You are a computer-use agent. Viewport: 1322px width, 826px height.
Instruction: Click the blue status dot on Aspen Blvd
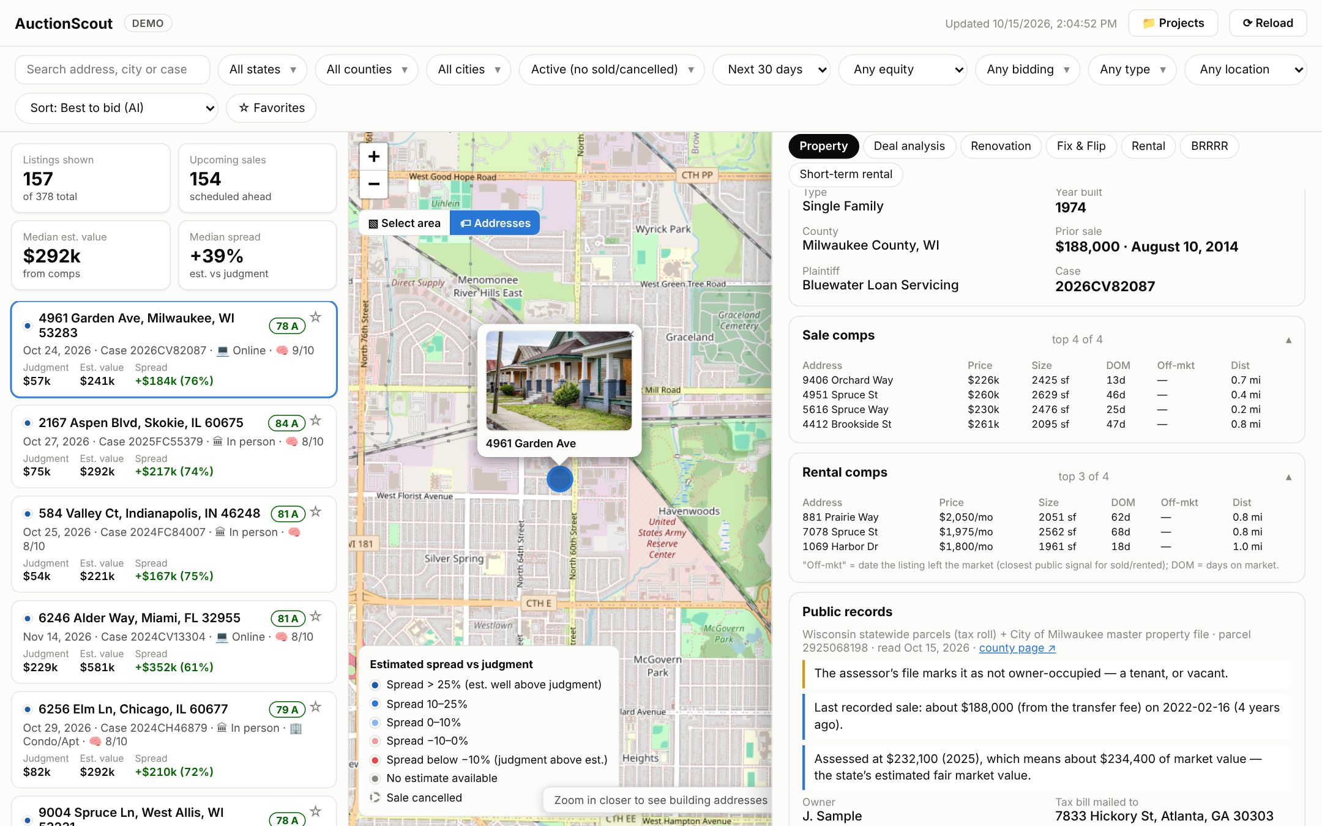point(28,423)
